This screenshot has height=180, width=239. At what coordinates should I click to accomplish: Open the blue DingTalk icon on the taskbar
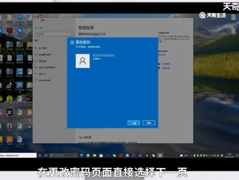[127, 155]
